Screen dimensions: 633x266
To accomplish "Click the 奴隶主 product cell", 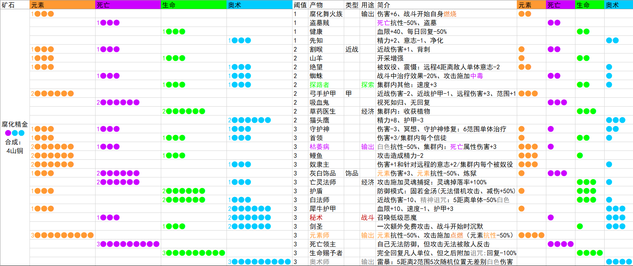I will (326, 164).
